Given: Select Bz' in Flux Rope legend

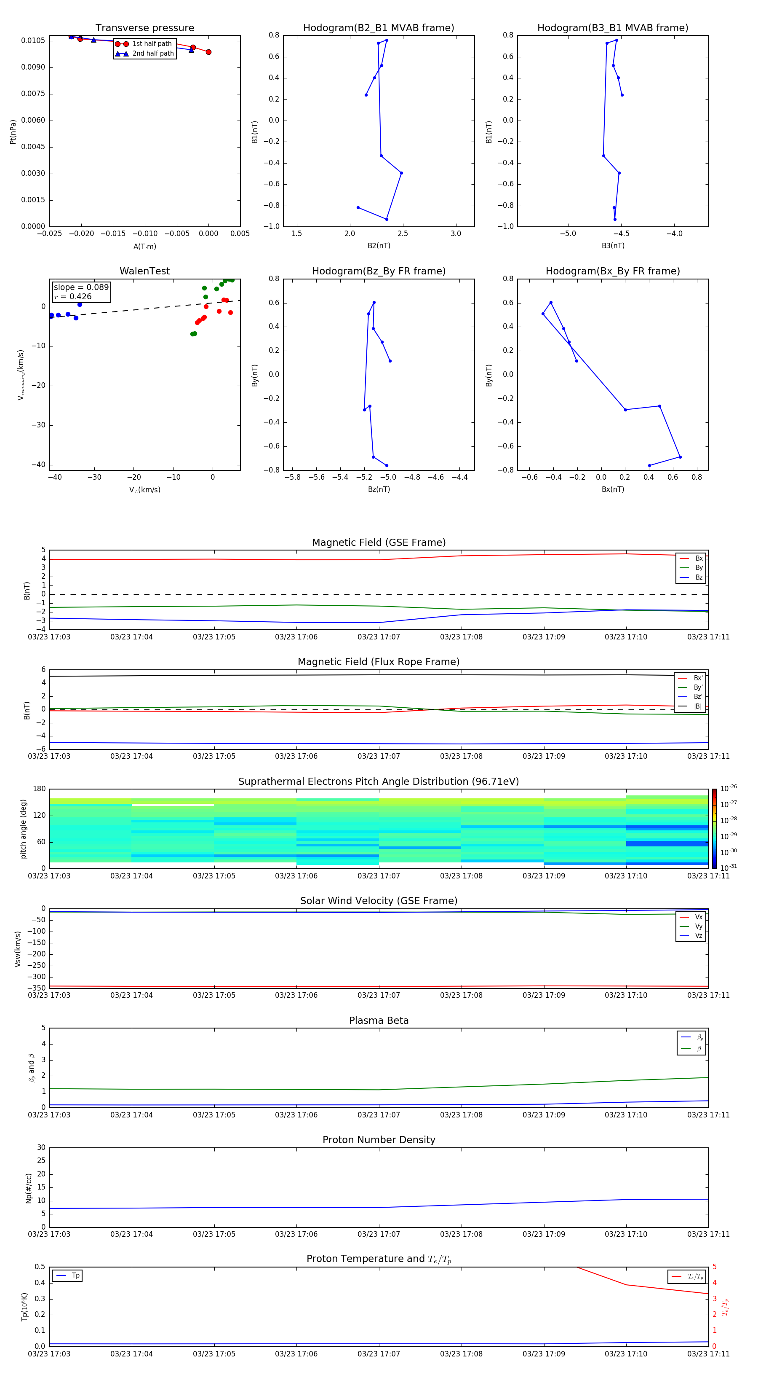Looking at the screenshot, I should [691, 697].
